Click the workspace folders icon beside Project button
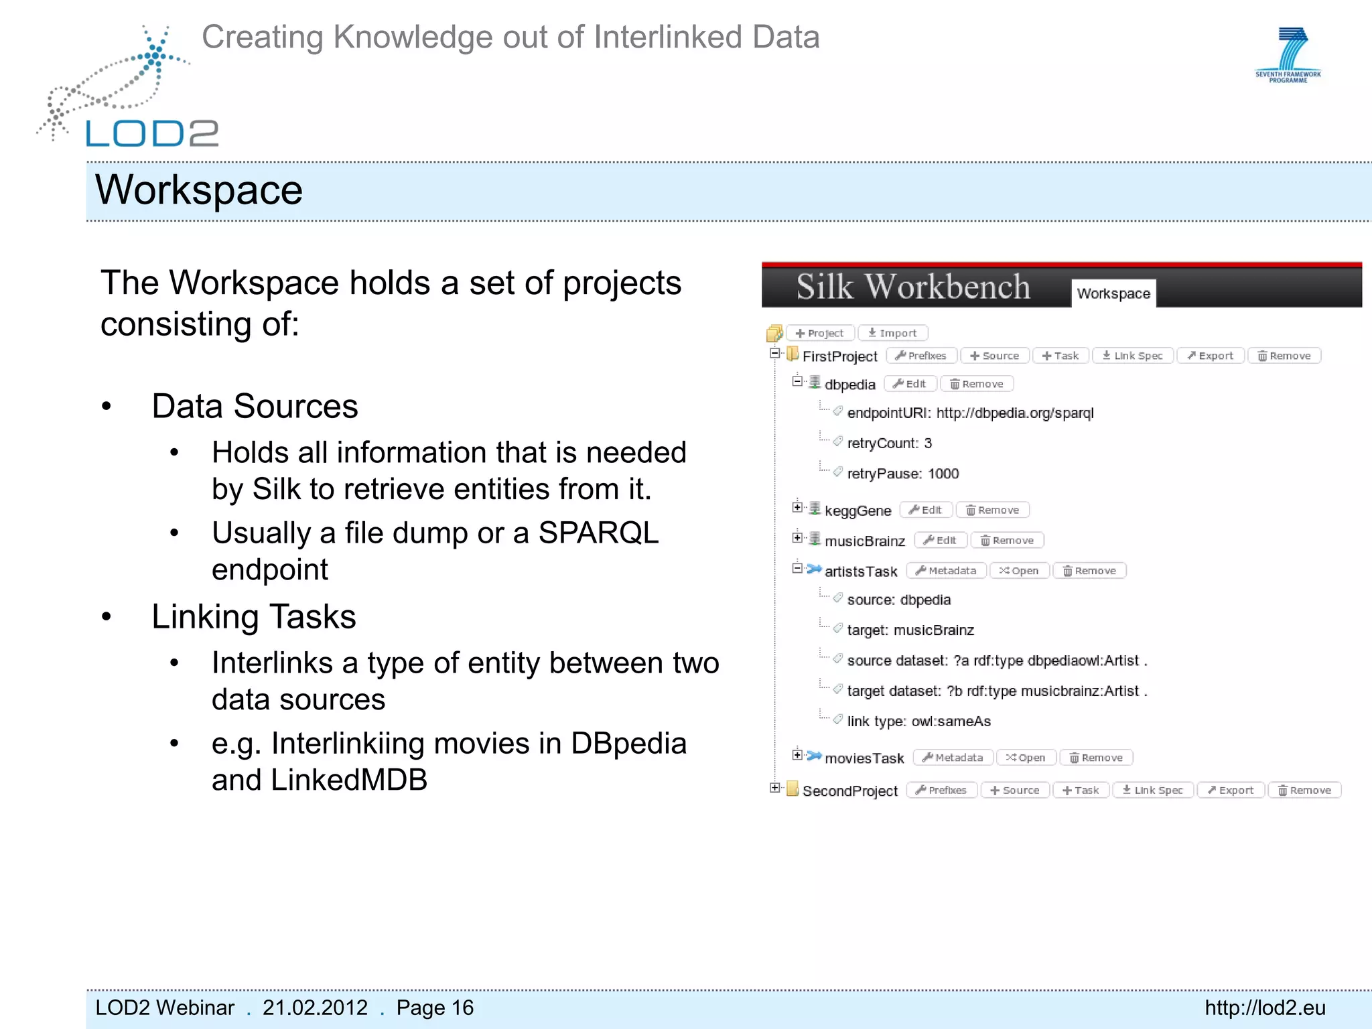The image size is (1372, 1029). pyautogui.click(x=774, y=333)
